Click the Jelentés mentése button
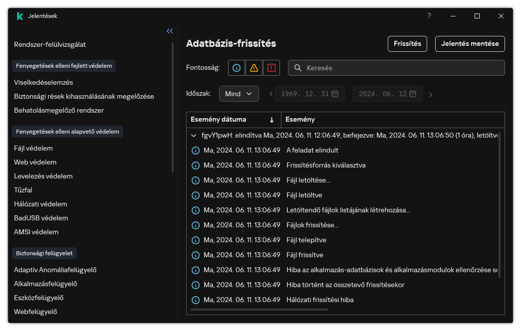521x331 pixels. [470, 44]
